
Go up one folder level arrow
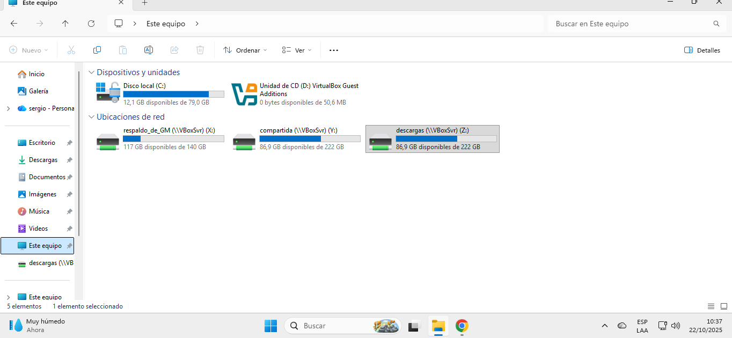click(x=65, y=24)
